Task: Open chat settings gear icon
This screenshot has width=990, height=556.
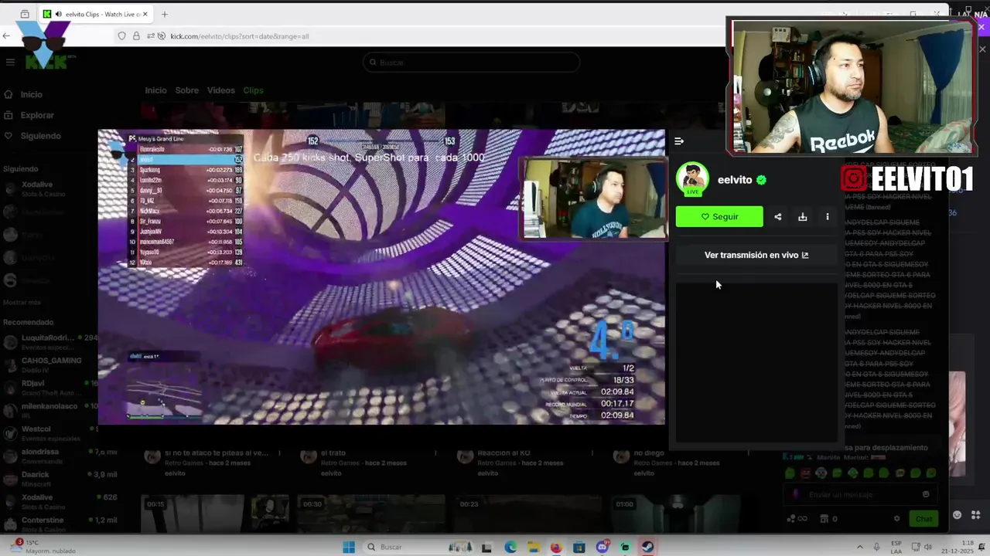Action: coord(897,519)
